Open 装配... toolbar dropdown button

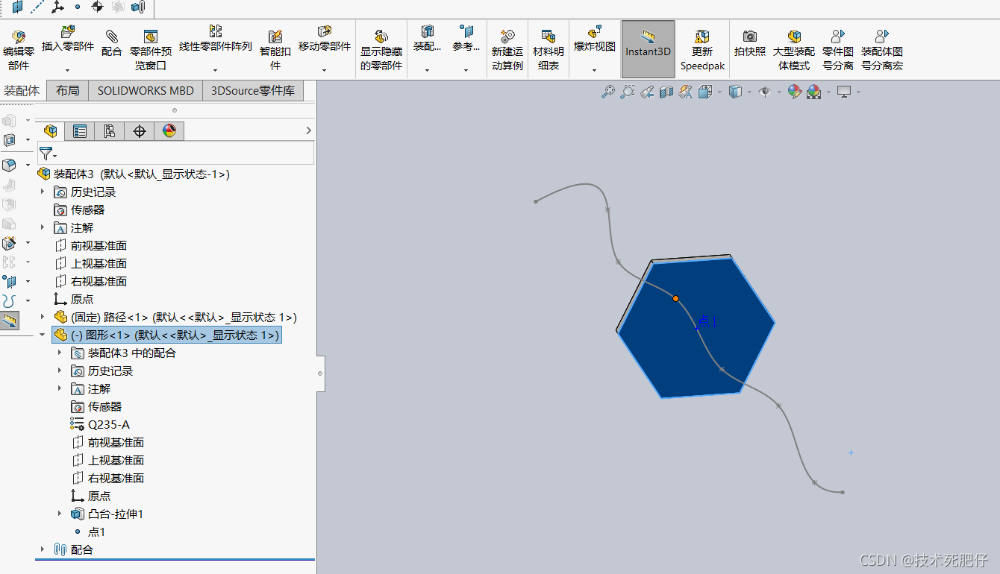tap(428, 49)
